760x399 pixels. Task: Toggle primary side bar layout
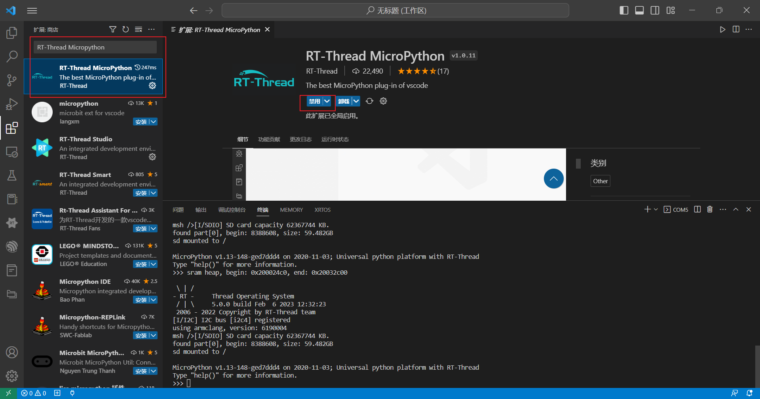624,10
